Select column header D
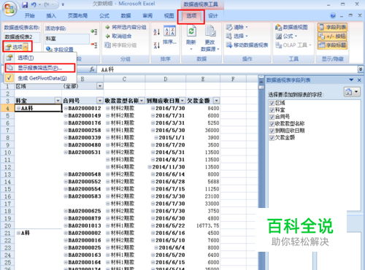365x270 pixels. (166, 79)
